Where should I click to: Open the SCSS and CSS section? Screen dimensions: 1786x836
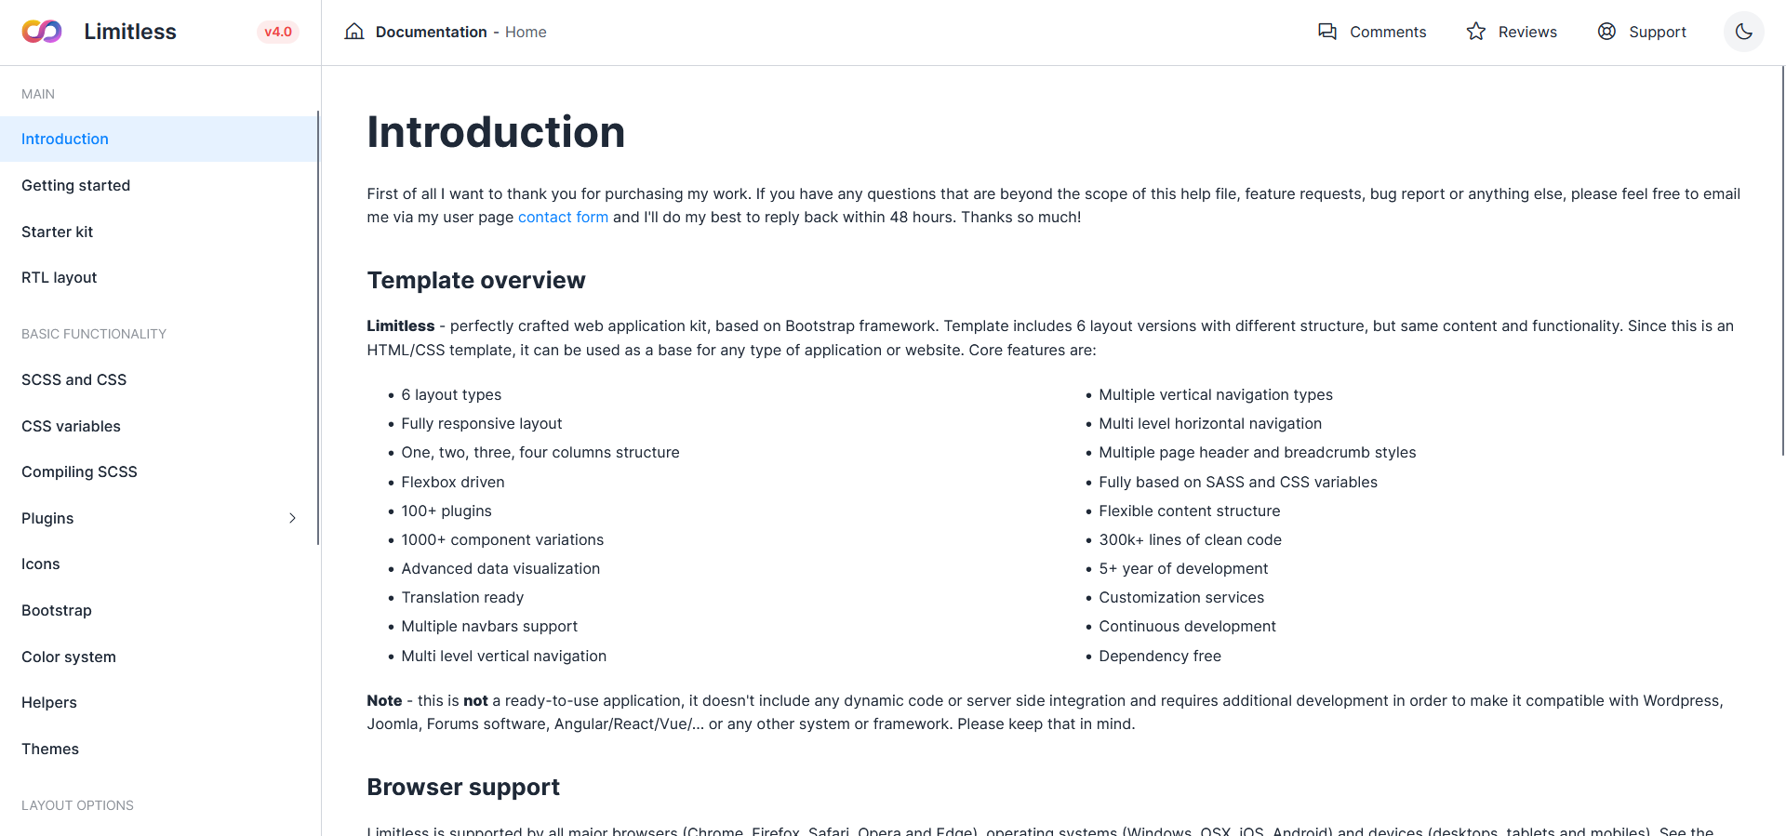click(73, 379)
